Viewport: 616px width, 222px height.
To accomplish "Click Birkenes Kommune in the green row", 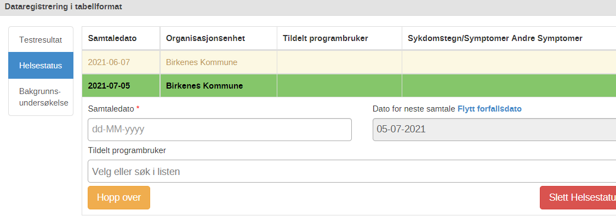I will [204, 85].
